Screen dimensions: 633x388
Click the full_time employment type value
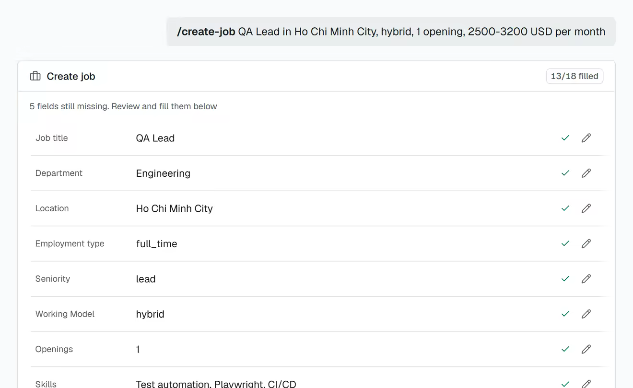pos(157,244)
